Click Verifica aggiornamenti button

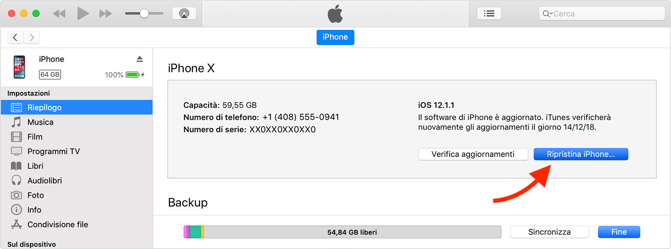[x=473, y=154]
